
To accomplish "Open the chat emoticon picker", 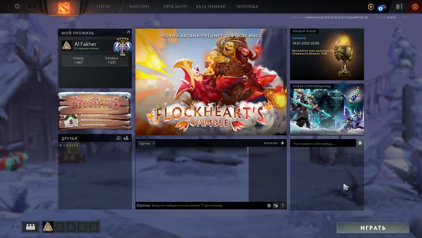I will 268,206.
